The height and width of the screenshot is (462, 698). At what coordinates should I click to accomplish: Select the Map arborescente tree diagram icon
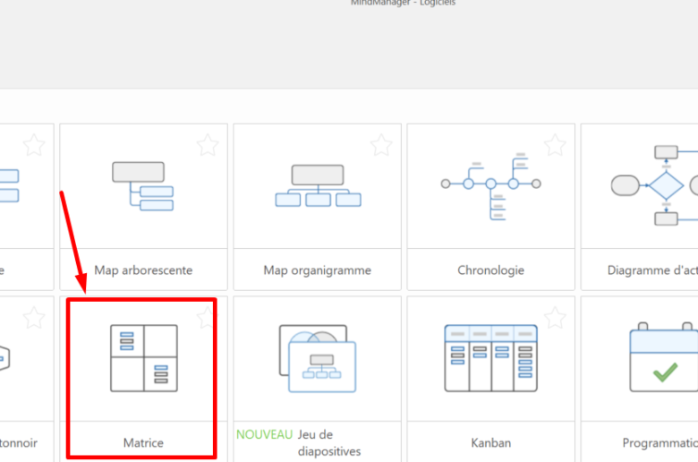[143, 185]
